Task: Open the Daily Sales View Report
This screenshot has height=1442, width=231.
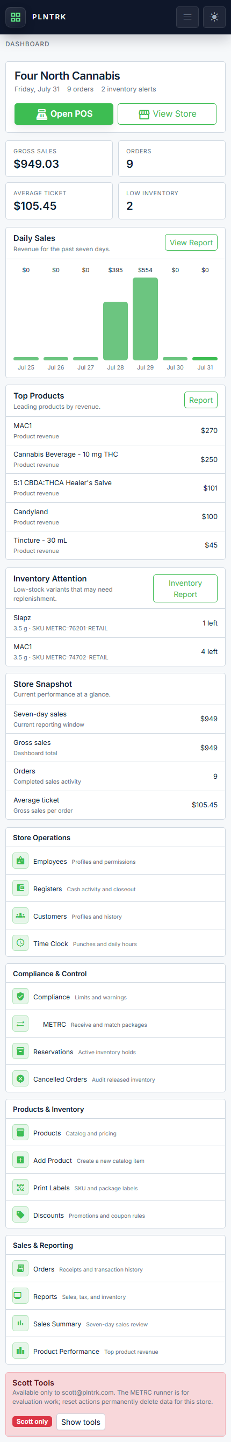Action: [x=191, y=243]
